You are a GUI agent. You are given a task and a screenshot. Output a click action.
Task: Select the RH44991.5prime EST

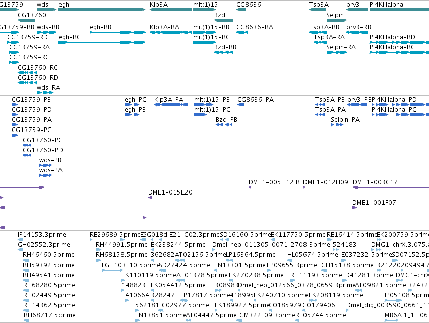point(98,250)
